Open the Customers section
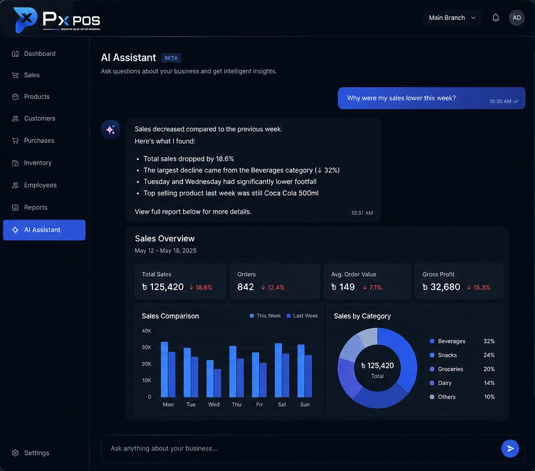535x471 pixels. 44,118
